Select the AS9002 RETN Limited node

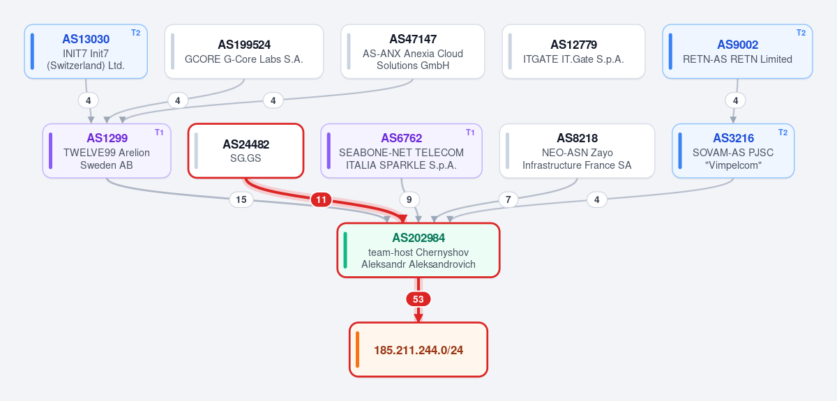[x=737, y=52]
